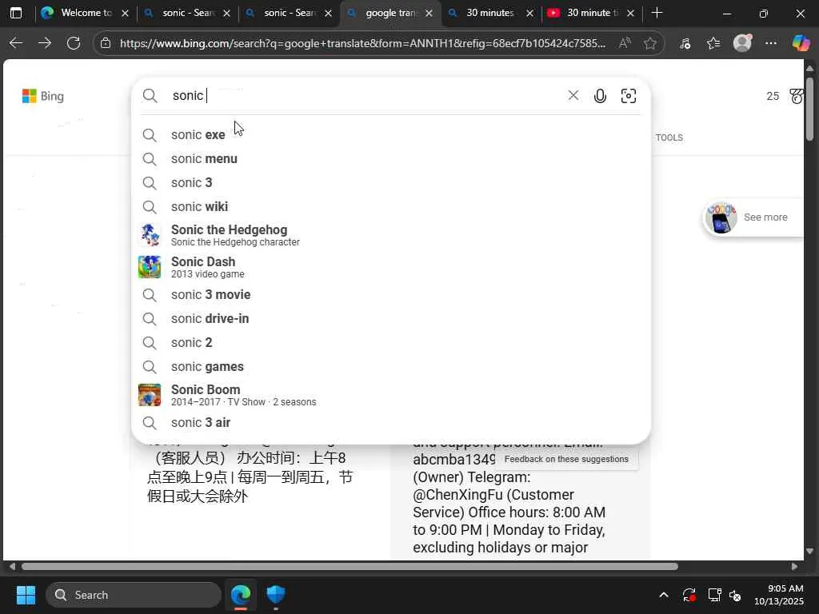This screenshot has width=819, height=614.
Task: Click the browser Forward arrow
Action: (x=45, y=43)
